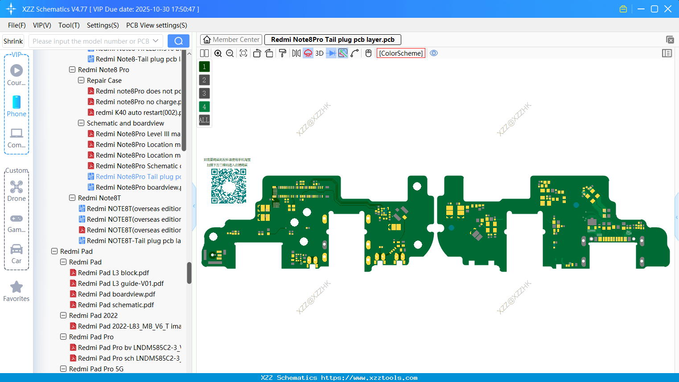
Task: Zoom in on the PCB view
Action: click(218, 53)
